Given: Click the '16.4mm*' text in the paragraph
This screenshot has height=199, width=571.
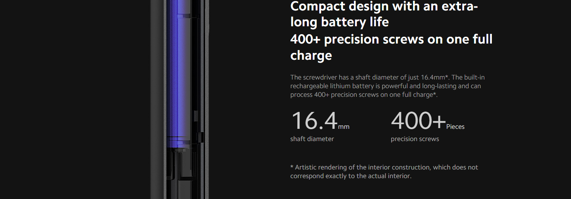Looking at the screenshot, I should pyautogui.click(x=434, y=77).
